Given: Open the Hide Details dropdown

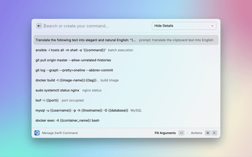Looking at the screenshot, I should (x=183, y=26).
